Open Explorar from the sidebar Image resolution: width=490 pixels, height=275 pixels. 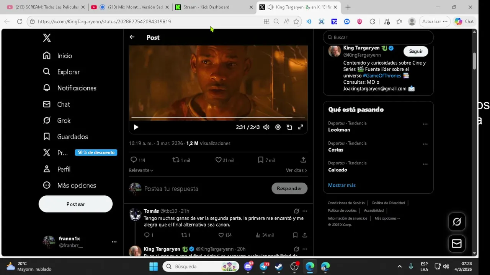pyautogui.click(x=61, y=72)
